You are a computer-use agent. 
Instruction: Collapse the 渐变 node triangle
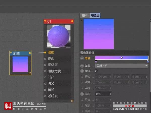[x=11, y=53]
